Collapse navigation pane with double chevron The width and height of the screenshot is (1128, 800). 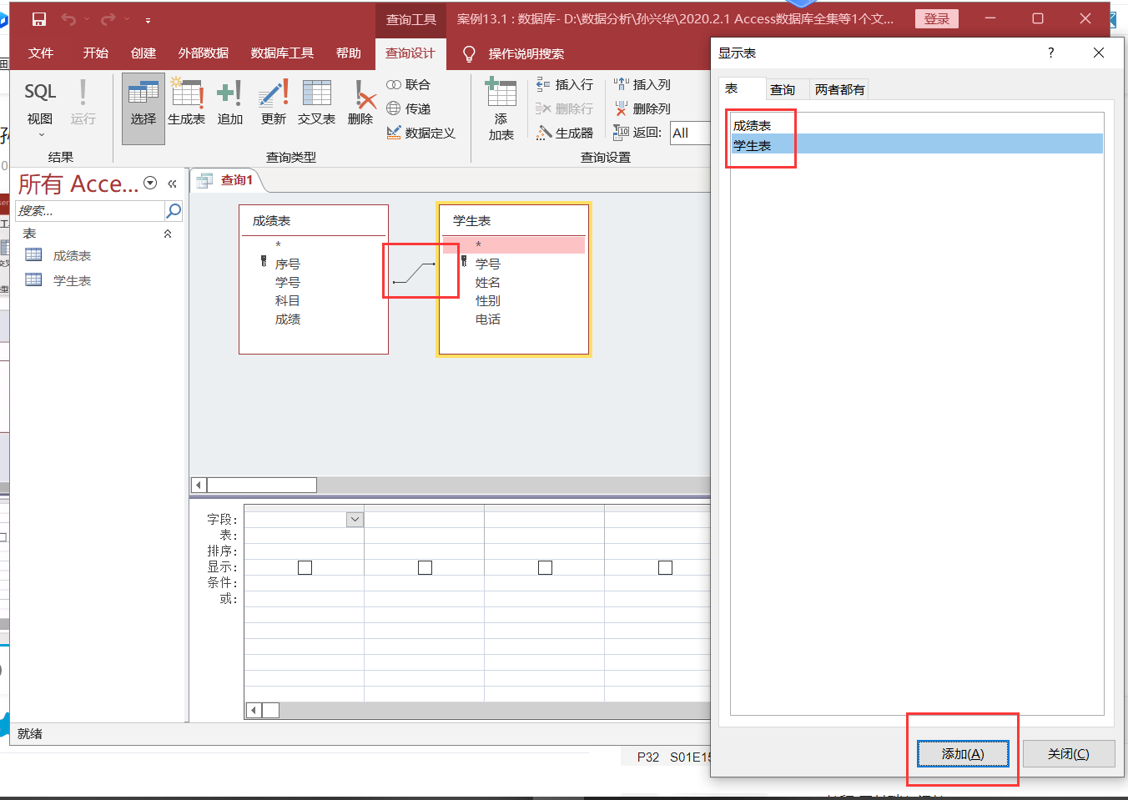pyautogui.click(x=172, y=184)
